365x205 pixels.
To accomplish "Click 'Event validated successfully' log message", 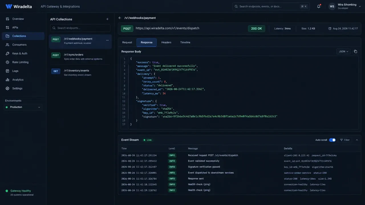I will point(204,161).
